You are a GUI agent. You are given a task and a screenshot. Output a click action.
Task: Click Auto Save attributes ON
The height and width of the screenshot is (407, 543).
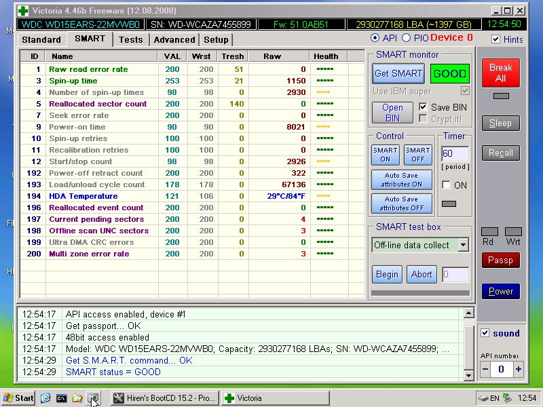[401, 180]
